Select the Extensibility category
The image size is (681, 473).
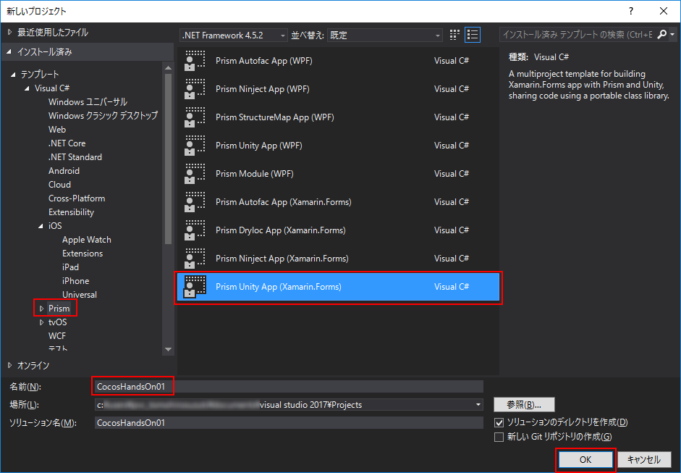coord(71,212)
